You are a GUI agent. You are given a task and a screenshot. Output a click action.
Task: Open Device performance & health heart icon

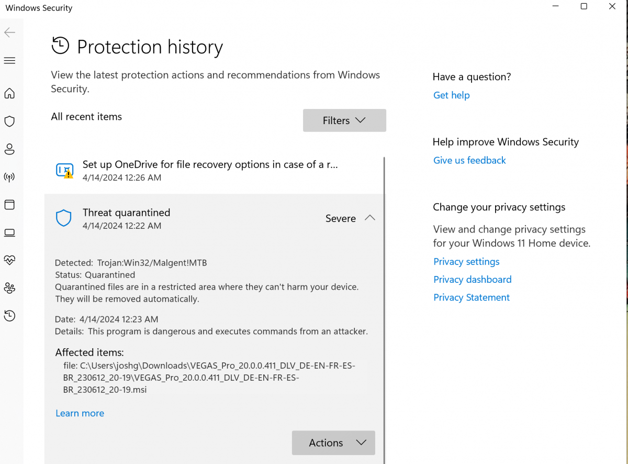[x=9, y=260]
